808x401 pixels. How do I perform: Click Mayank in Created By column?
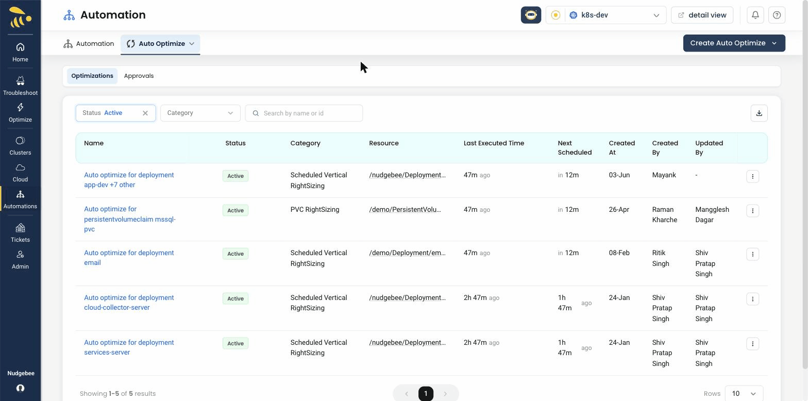664,175
